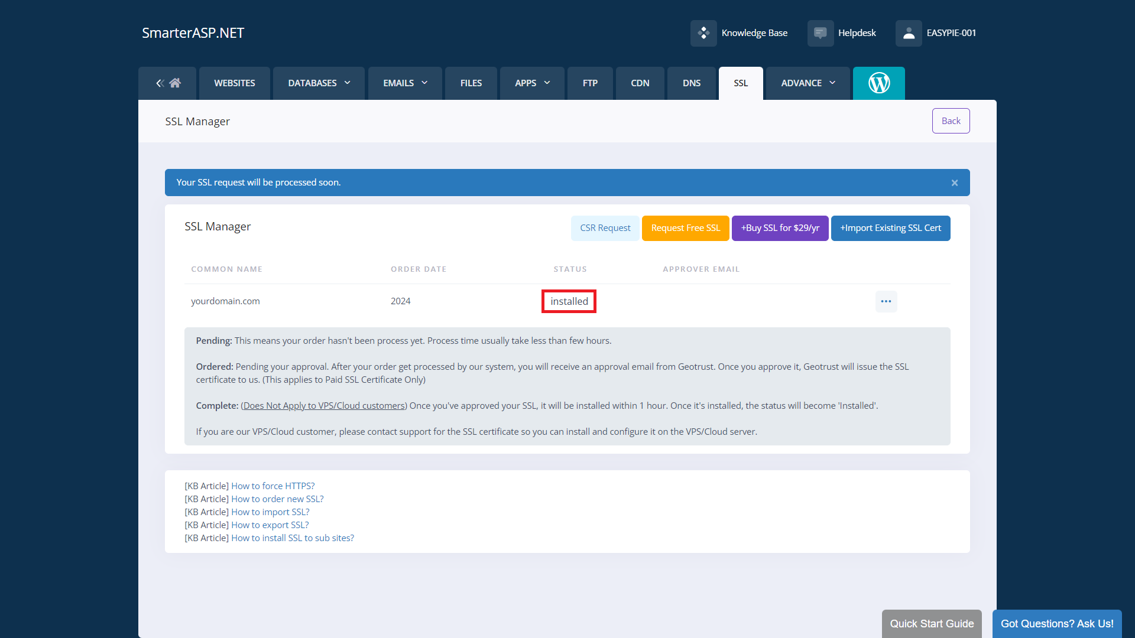1135x638 pixels.
Task: Click Request Free SSL
Action: click(x=685, y=227)
